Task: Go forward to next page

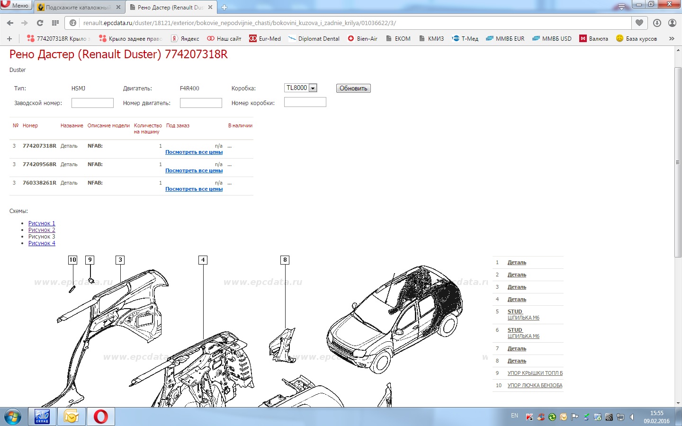Action: (x=25, y=23)
